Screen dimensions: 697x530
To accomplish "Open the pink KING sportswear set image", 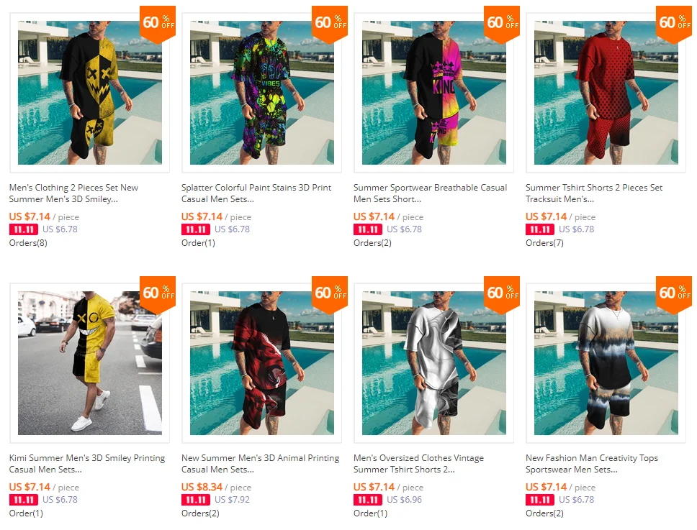I will [434, 92].
